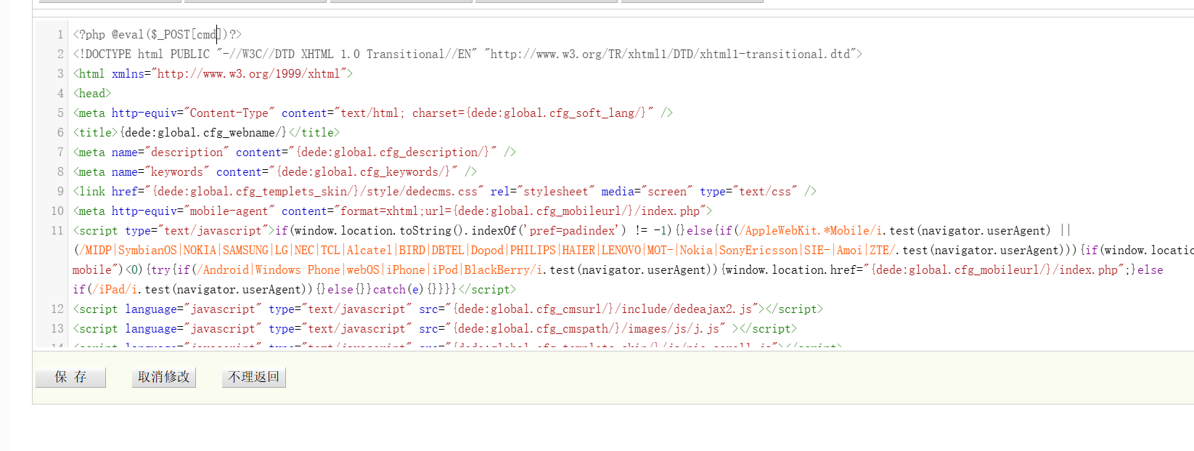This screenshot has height=451, width=1194.
Task: Click the Content-Type meta tag line
Action: pyautogui.click(x=373, y=113)
